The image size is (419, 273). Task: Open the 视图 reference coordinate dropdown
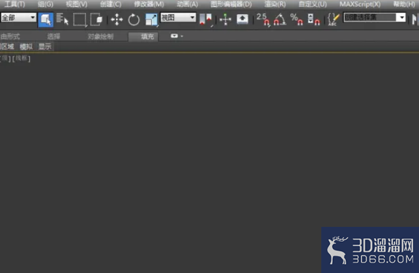(178, 18)
